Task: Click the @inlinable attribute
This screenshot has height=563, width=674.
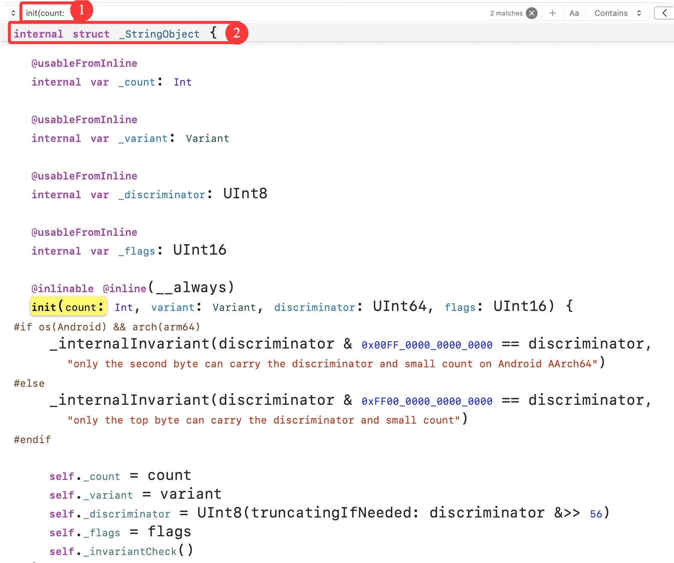Action: tap(62, 288)
